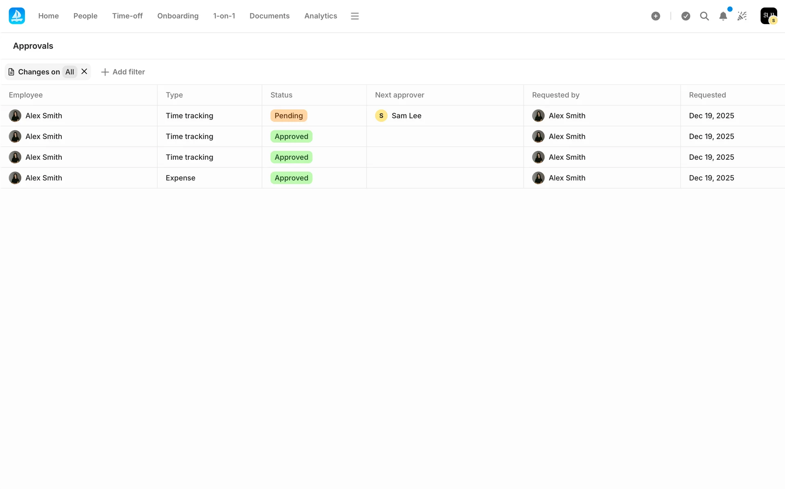This screenshot has width=785, height=490.
Task: Open the Analytics menu item
Action: pyautogui.click(x=320, y=16)
